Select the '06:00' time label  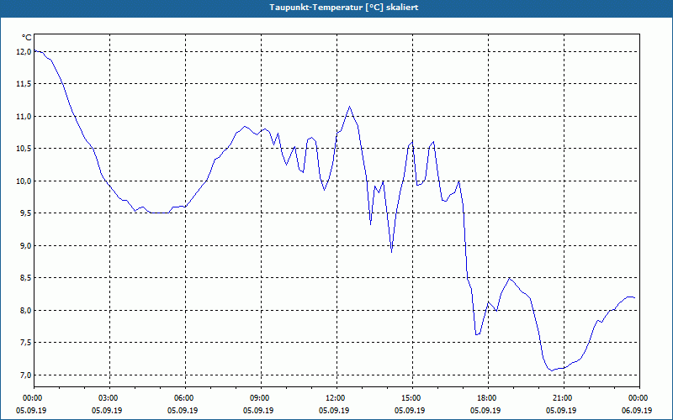[x=183, y=398]
